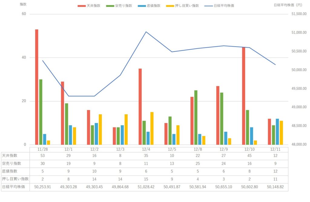Click the 日経平均株価 line marker in legend
The height and width of the screenshot is (202, 310).
pyautogui.click(x=209, y=6)
